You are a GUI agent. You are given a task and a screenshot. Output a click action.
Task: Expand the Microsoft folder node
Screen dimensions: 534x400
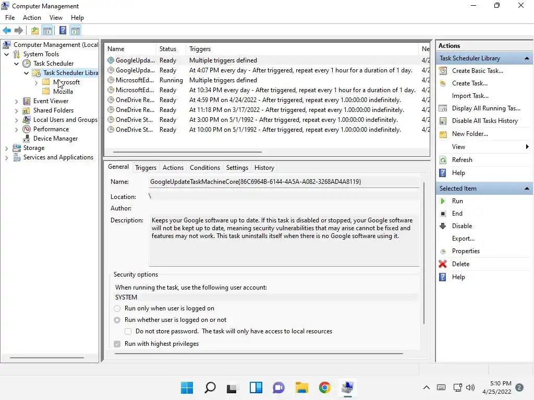(x=36, y=82)
